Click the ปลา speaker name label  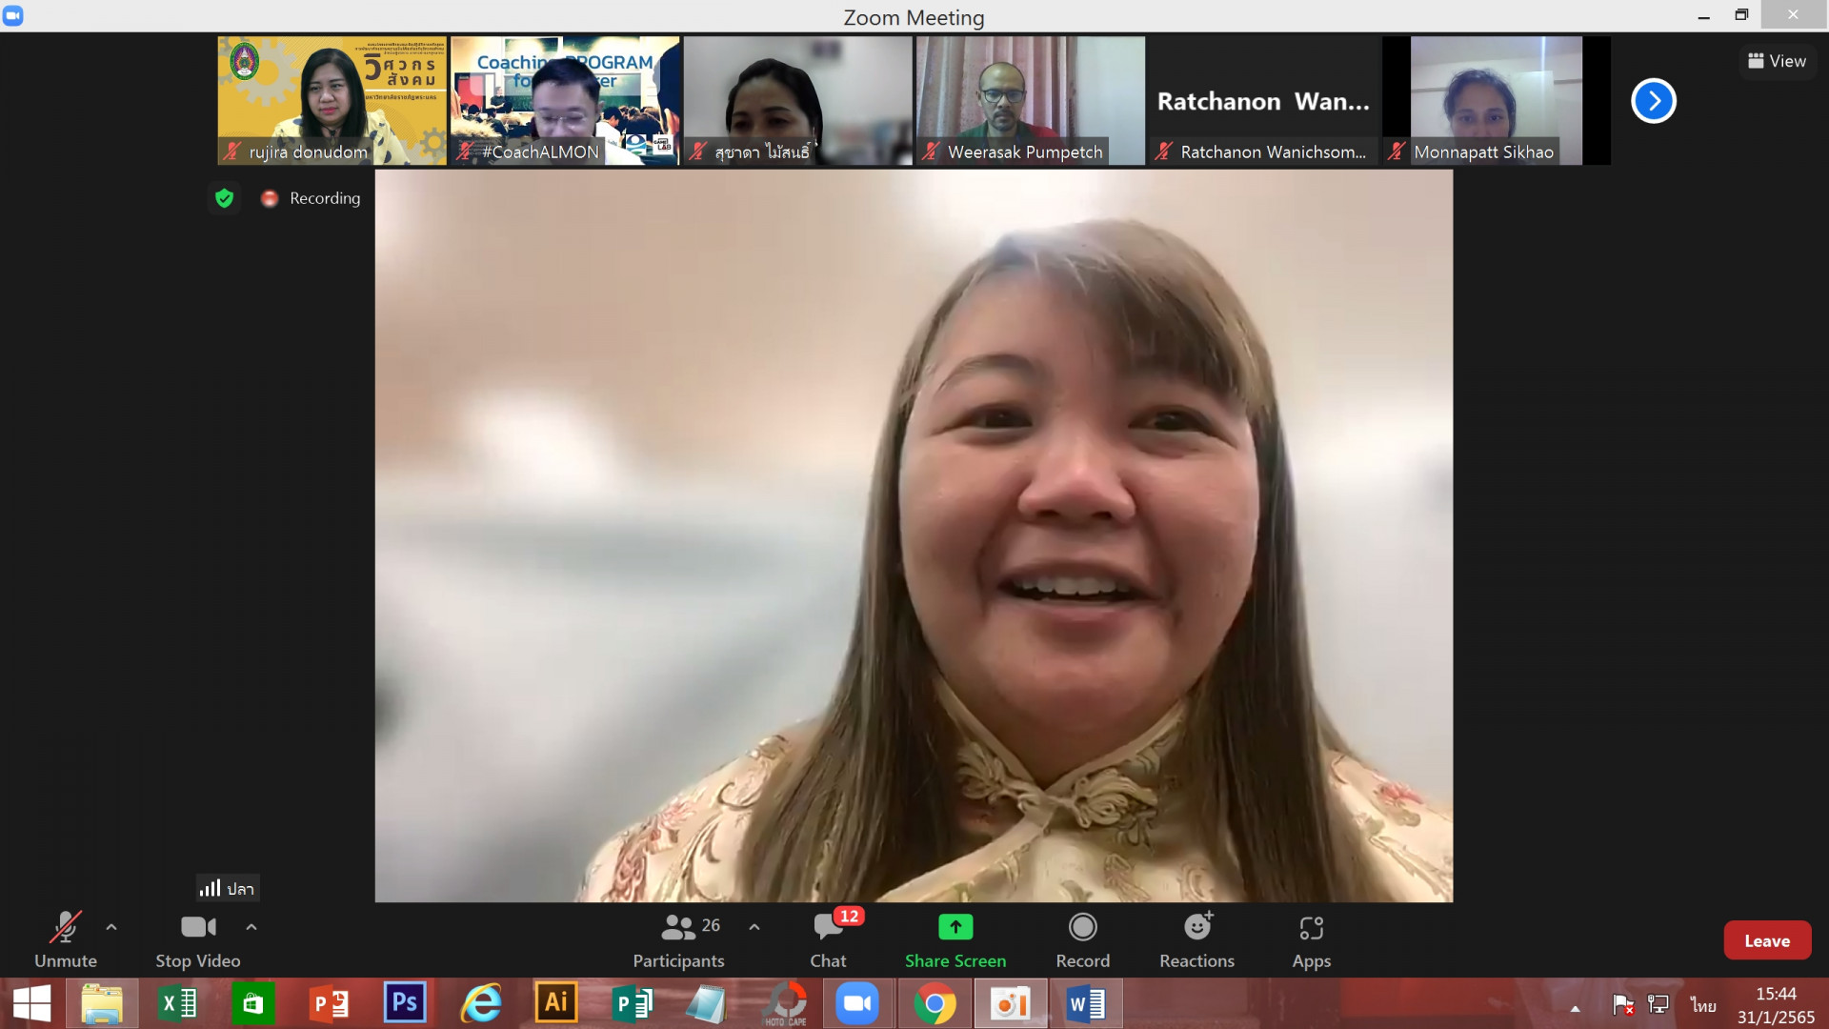(x=228, y=888)
